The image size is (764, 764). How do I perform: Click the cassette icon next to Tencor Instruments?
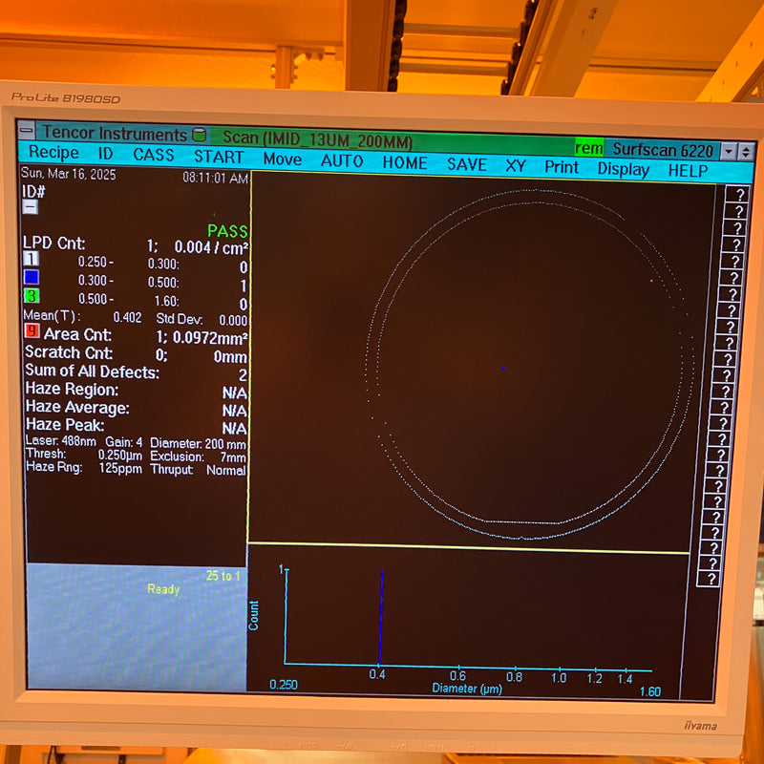coord(198,135)
